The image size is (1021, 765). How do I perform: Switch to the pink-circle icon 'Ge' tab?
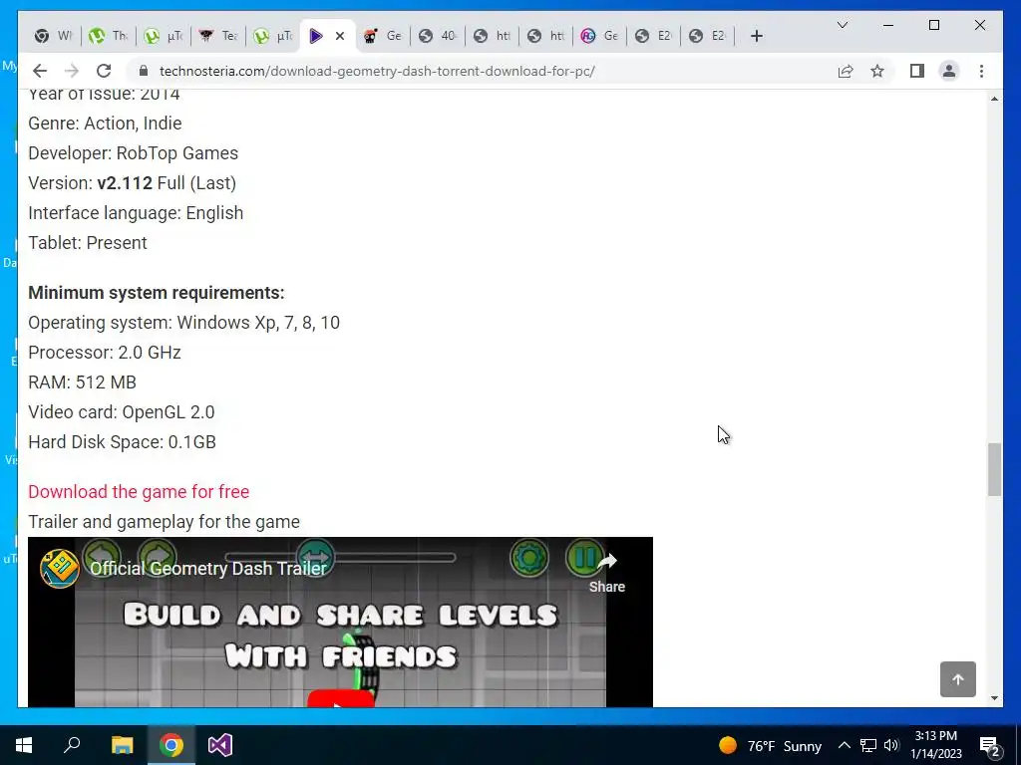[599, 36]
